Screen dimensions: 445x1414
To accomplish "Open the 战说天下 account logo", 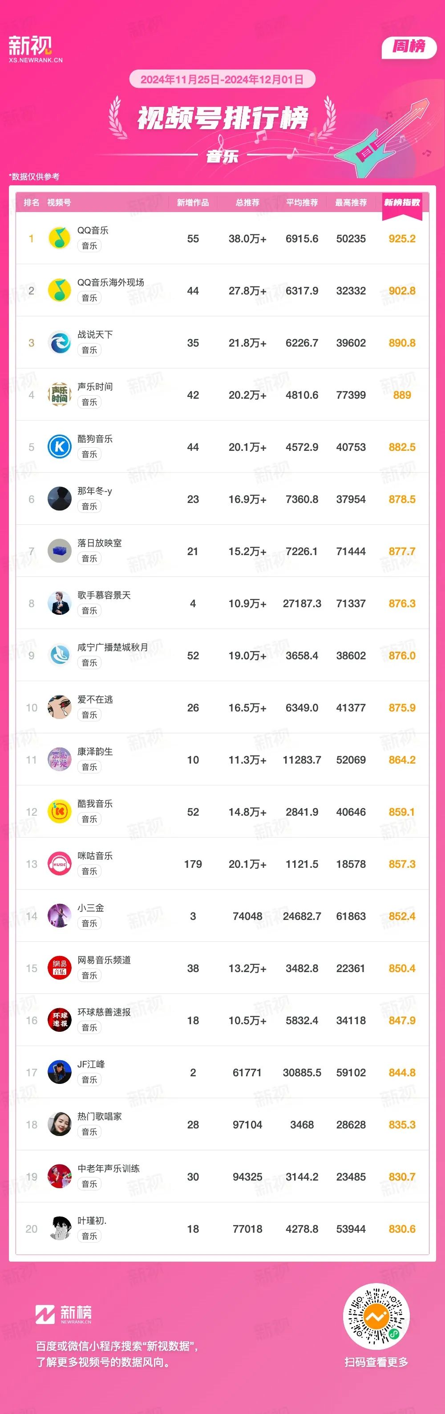I will coord(59,343).
